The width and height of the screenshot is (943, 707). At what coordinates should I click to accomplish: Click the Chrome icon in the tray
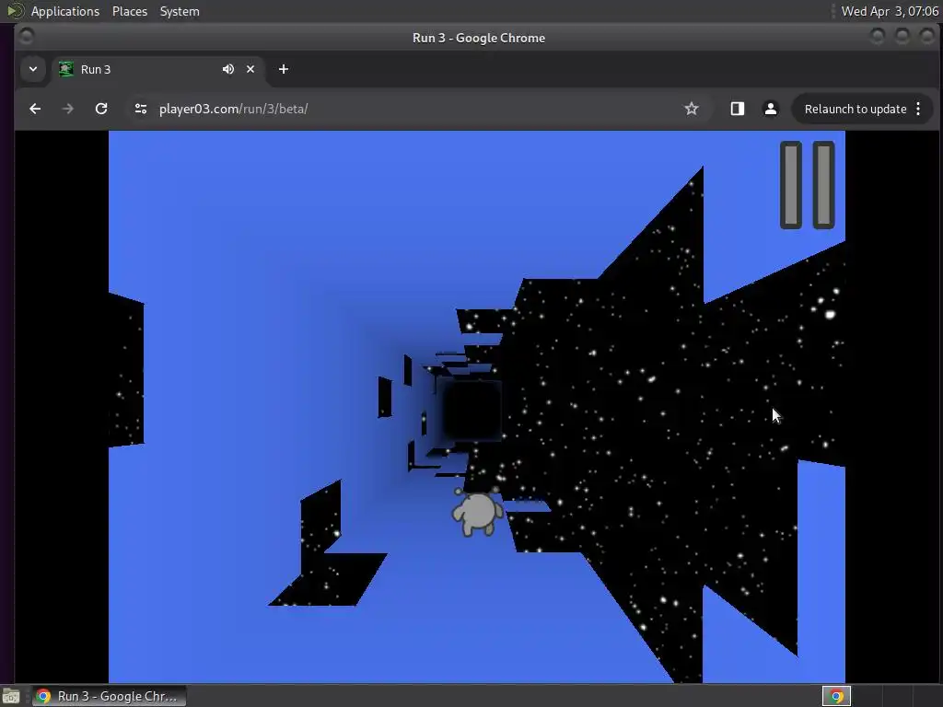coord(836,696)
